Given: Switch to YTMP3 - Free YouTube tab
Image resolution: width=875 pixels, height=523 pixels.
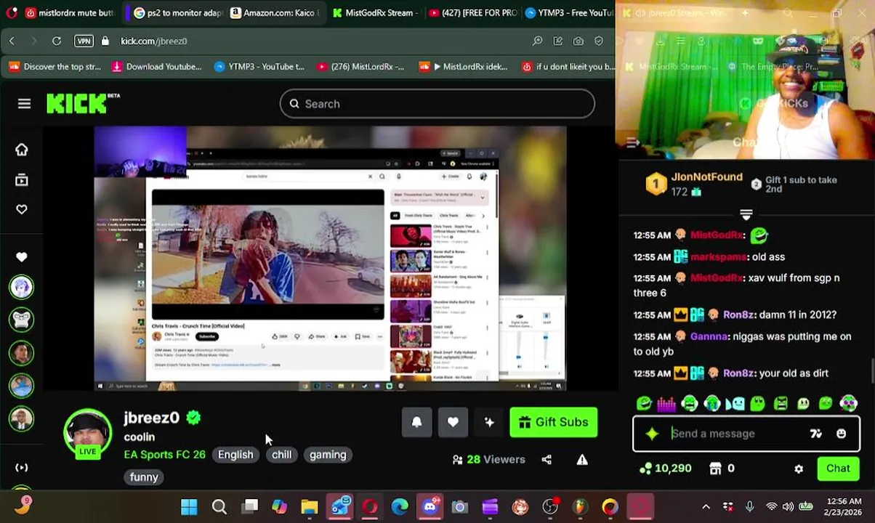Looking at the screenshot, I should 568,13.
